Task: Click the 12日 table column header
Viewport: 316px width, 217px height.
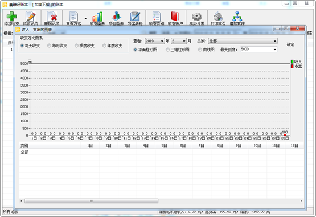Action: [294, 145]
